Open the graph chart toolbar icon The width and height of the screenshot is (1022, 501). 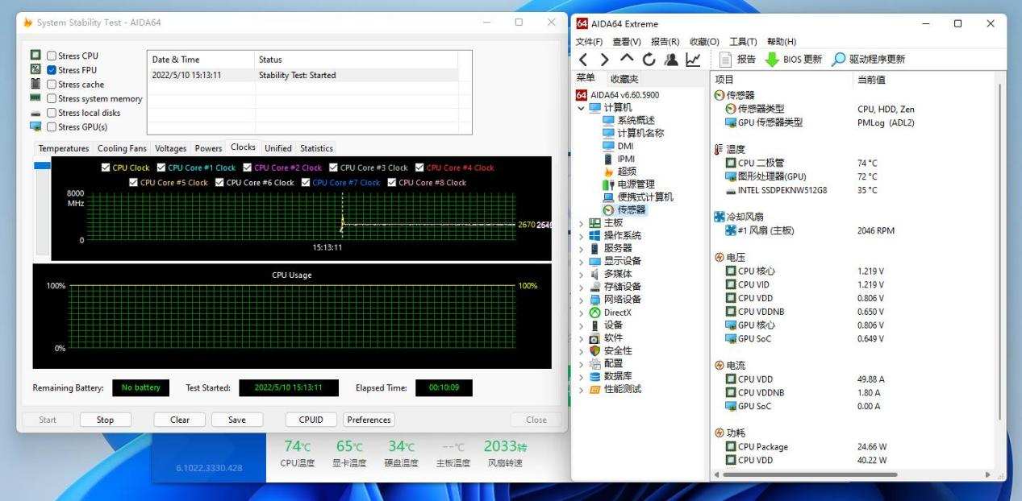(693, 60)
